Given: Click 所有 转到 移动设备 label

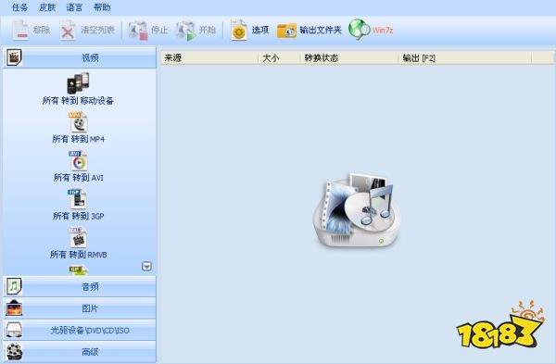Looking at the screenshot, I should pyautogui.click(x=78, y=101).
